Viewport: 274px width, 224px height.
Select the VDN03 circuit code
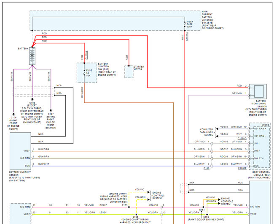pos(224,141)
